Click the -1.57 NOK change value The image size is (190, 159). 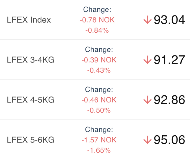(99, 140)
